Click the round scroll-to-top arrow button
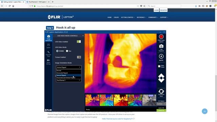217x122 pixels. tap(204, 111)
